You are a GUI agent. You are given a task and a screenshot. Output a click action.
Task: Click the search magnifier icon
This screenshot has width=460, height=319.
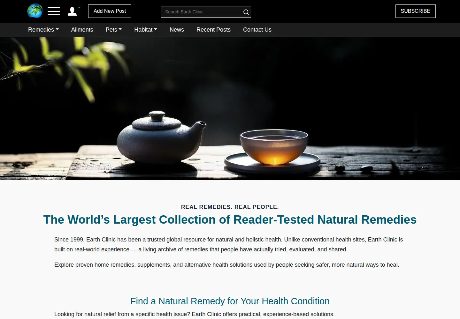246,12
